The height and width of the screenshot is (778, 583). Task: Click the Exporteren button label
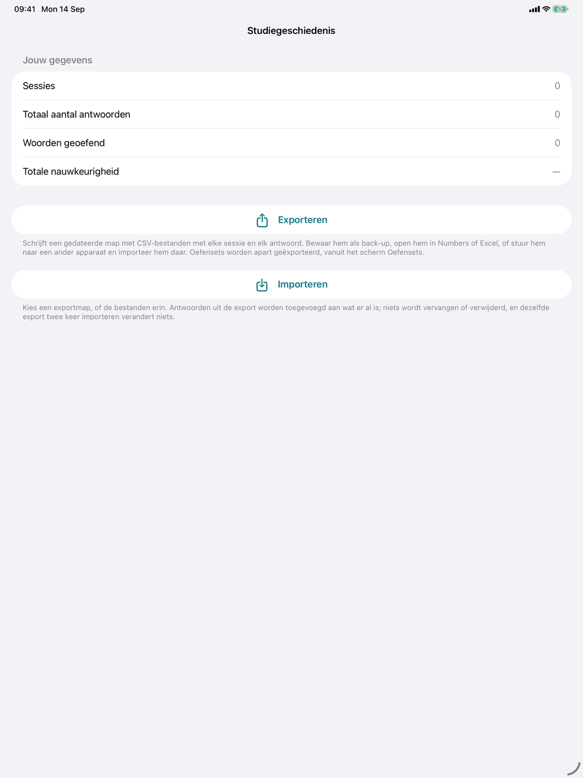[303, 220]
